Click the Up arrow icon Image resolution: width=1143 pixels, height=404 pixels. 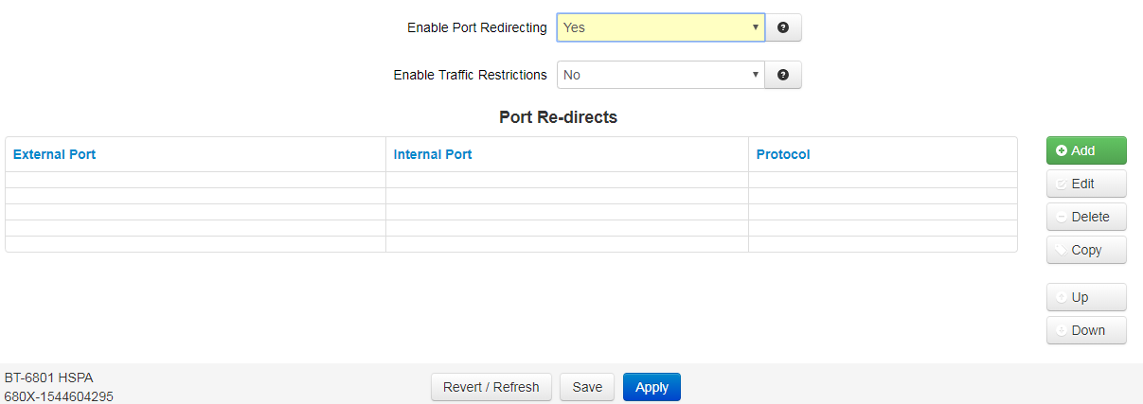coord(1062,297)
